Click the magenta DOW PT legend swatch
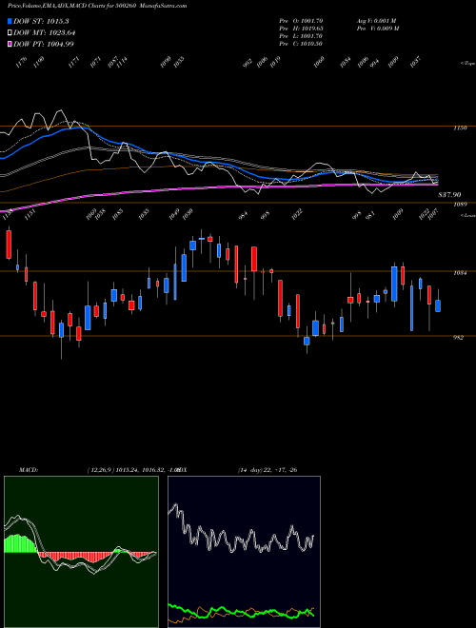476x628 pixels. click(x=10, y=44)
